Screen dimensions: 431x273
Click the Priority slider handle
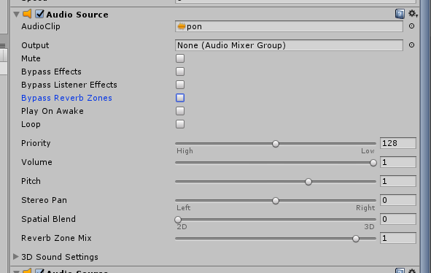click(x=276, y=144)
